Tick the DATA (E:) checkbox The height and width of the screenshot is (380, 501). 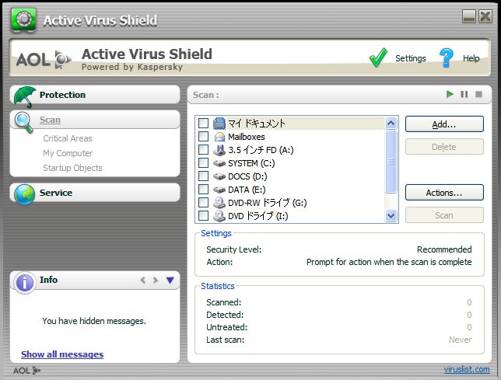(204, 189)
